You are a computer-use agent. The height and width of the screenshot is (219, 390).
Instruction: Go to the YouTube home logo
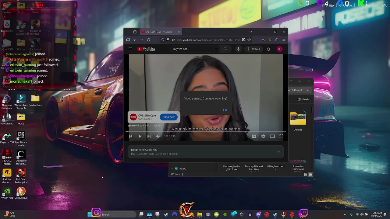click(146, 49)
